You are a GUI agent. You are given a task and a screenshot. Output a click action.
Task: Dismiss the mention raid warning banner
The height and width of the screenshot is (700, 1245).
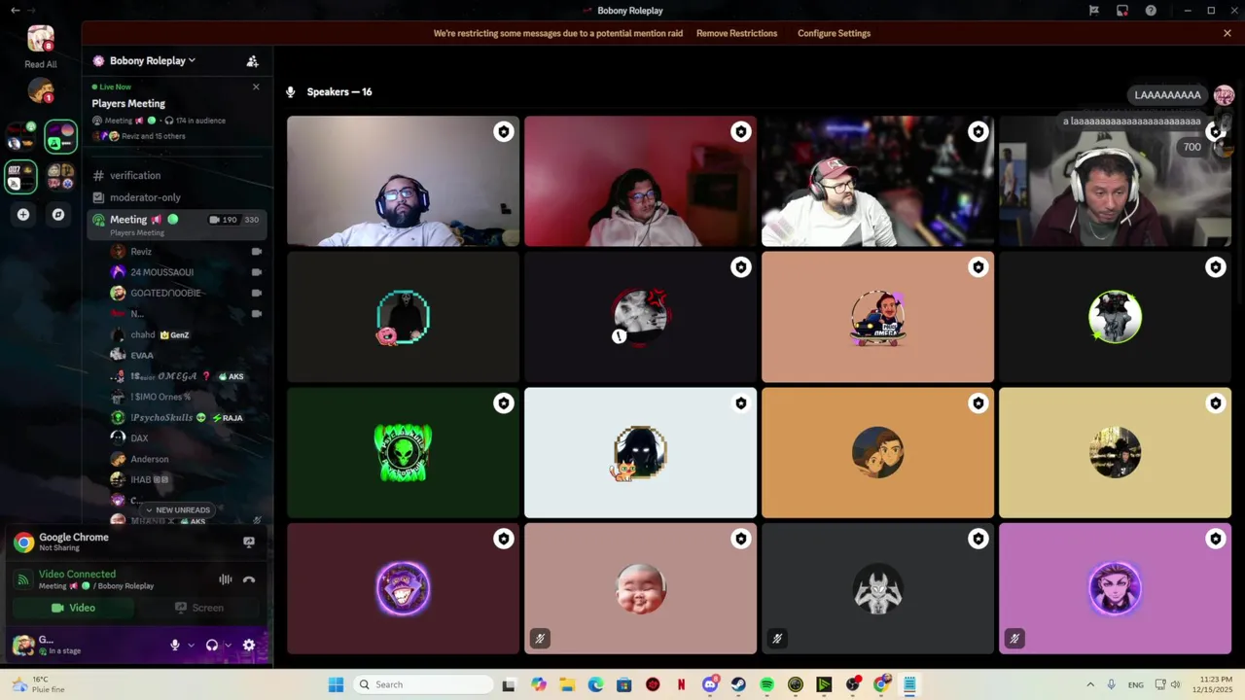(1227, 33)
